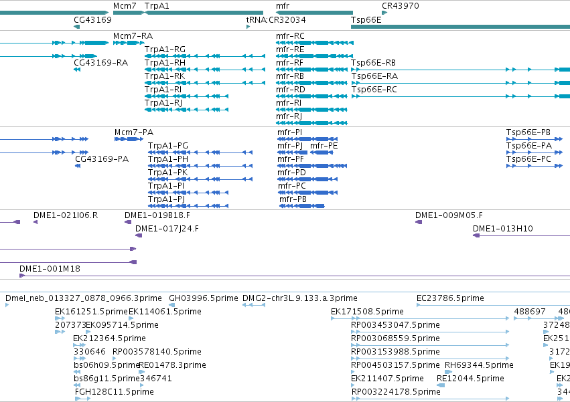Select the tRNA:CR32034 label

coord(276,19)
